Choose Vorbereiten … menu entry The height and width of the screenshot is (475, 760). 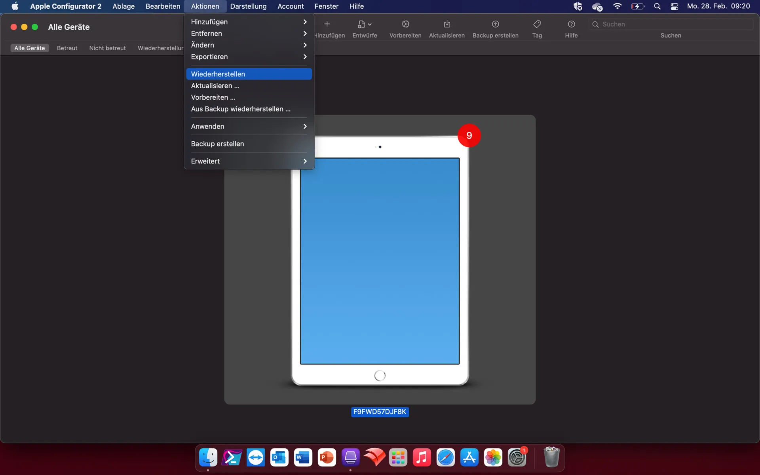(249, 97)
